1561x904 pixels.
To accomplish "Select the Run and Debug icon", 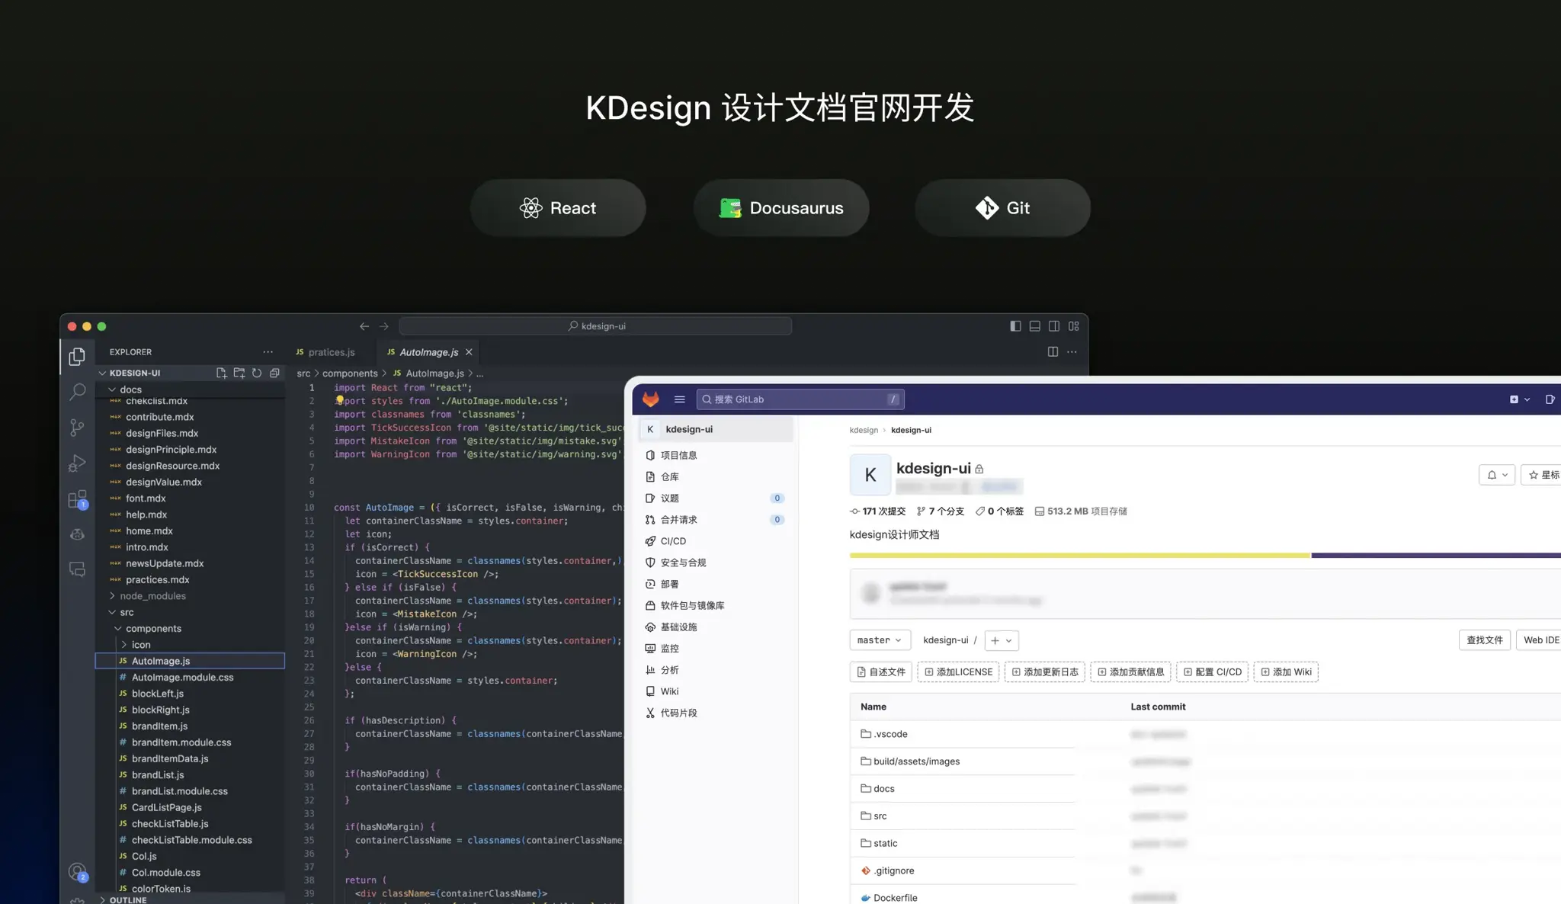I will [x=77, y=463].
